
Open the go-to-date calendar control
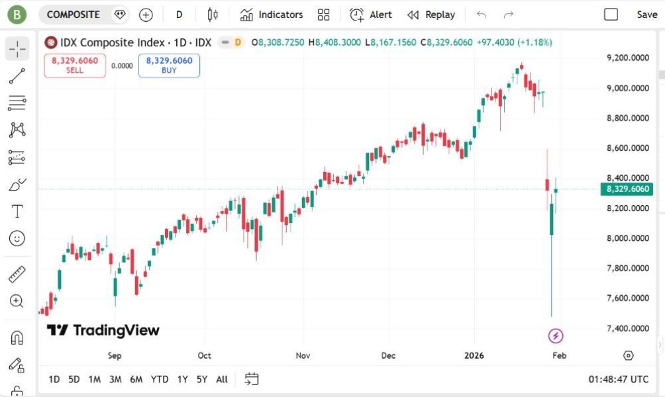point(252,379)
